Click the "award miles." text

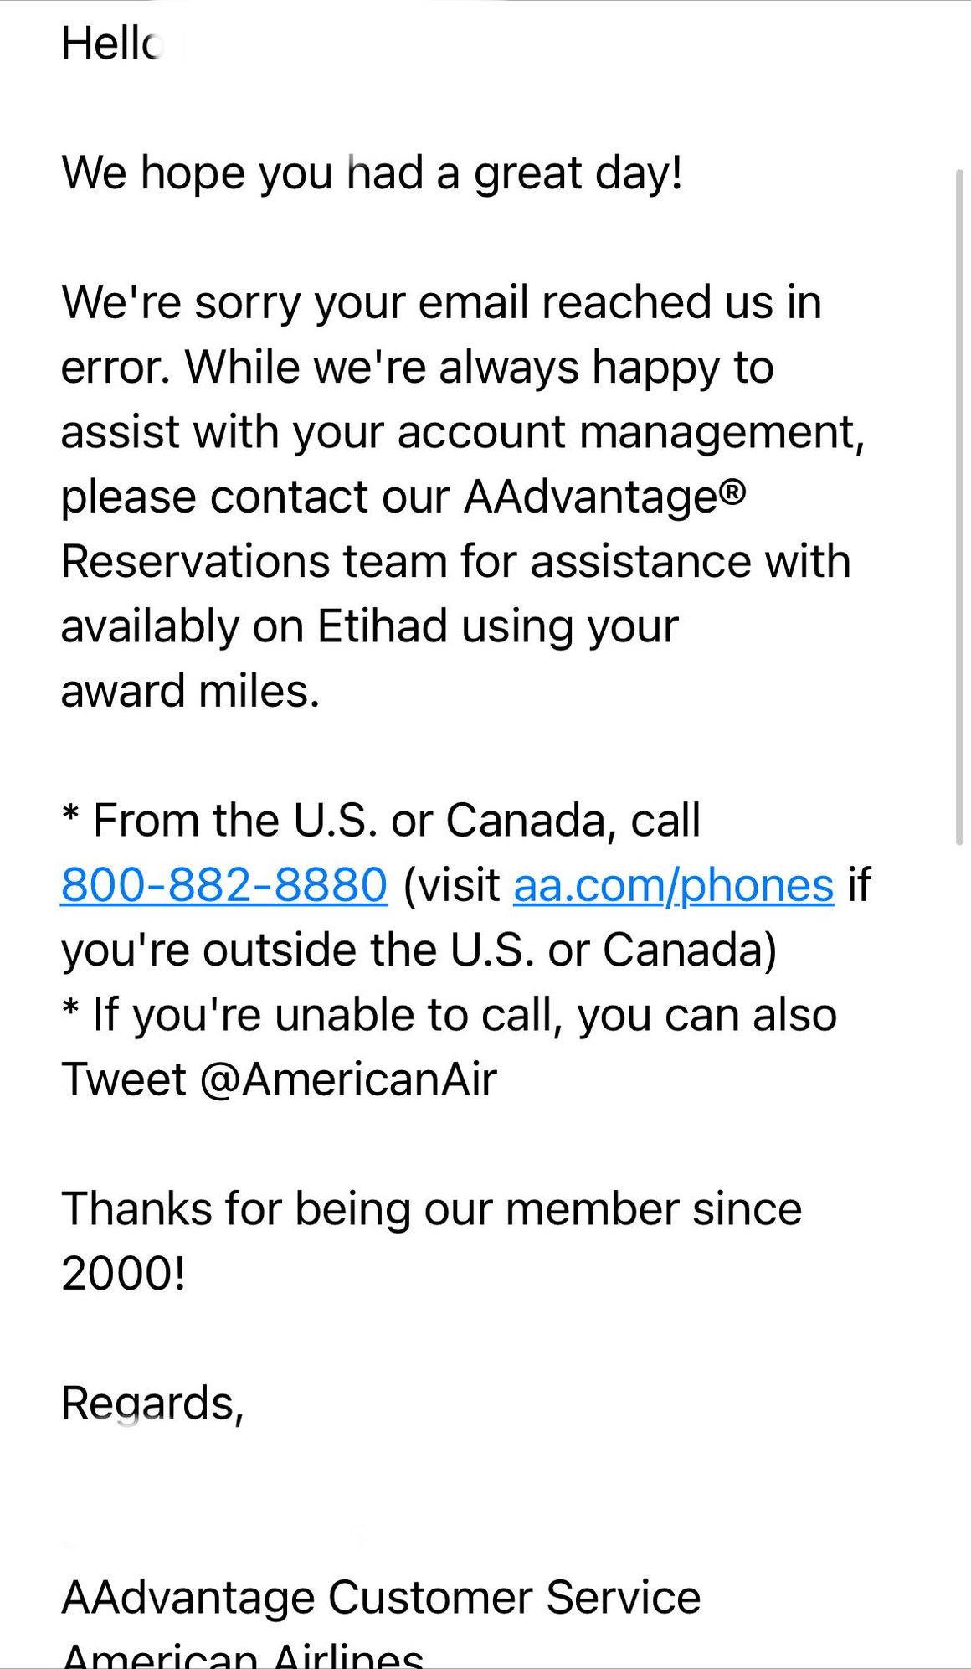click(190, 691)
